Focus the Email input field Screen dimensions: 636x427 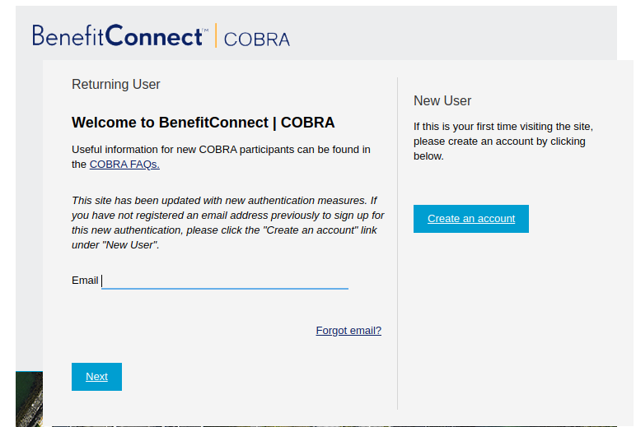[224, 281]
